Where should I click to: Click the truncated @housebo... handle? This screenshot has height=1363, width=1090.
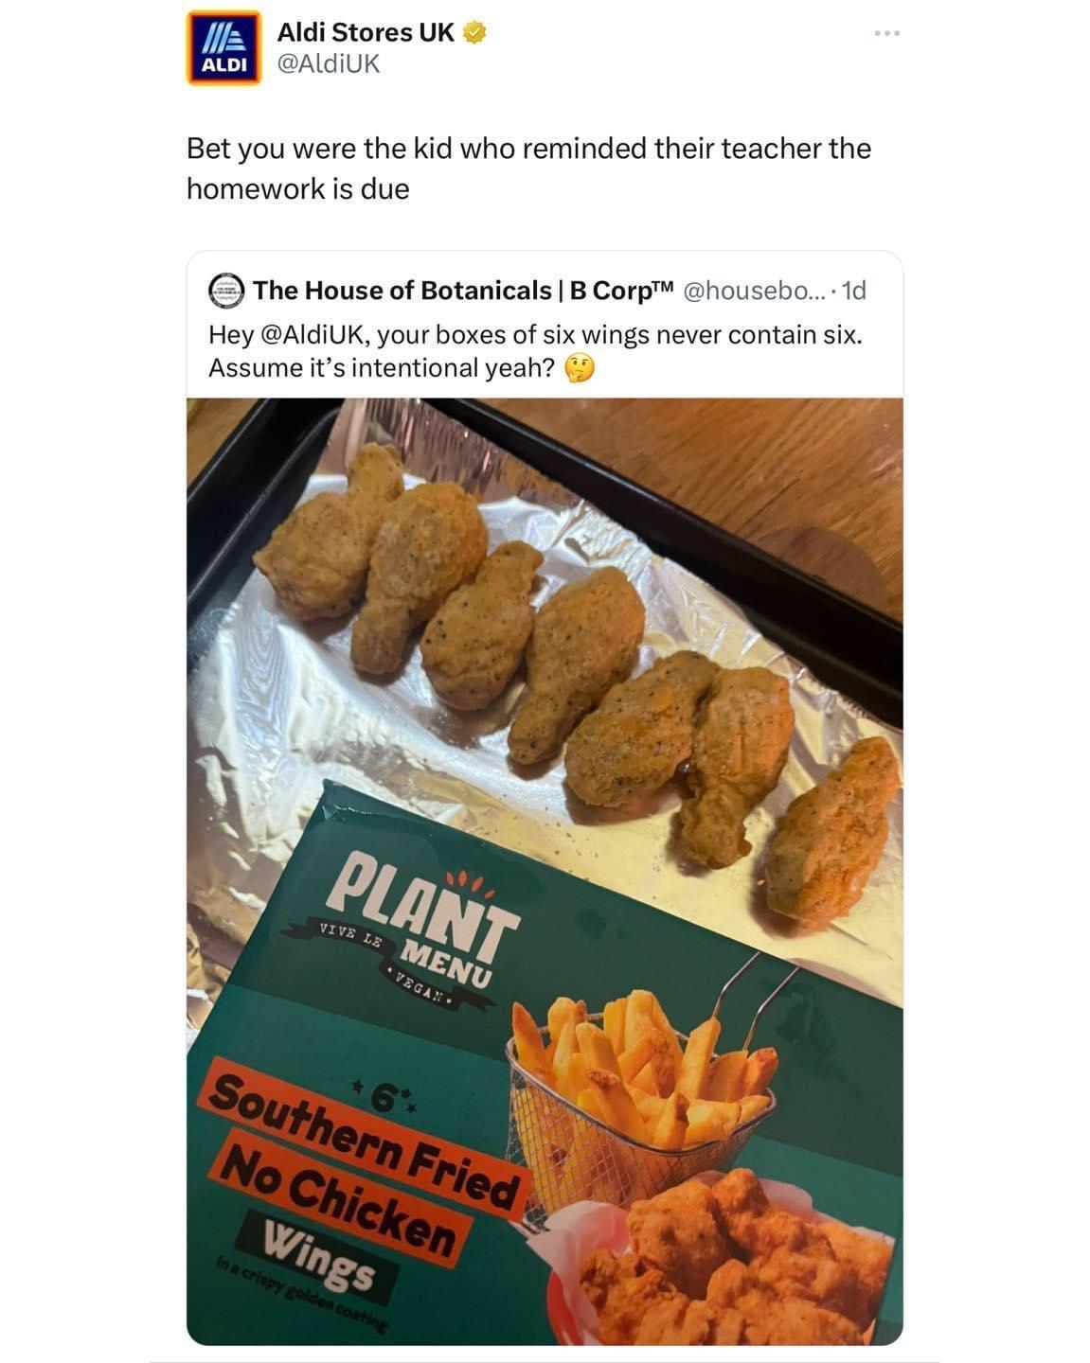(x=752, y=291)
